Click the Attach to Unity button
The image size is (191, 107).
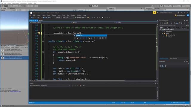click(80, 18)
